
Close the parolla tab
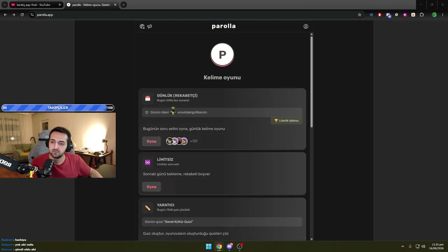[115, 5]
